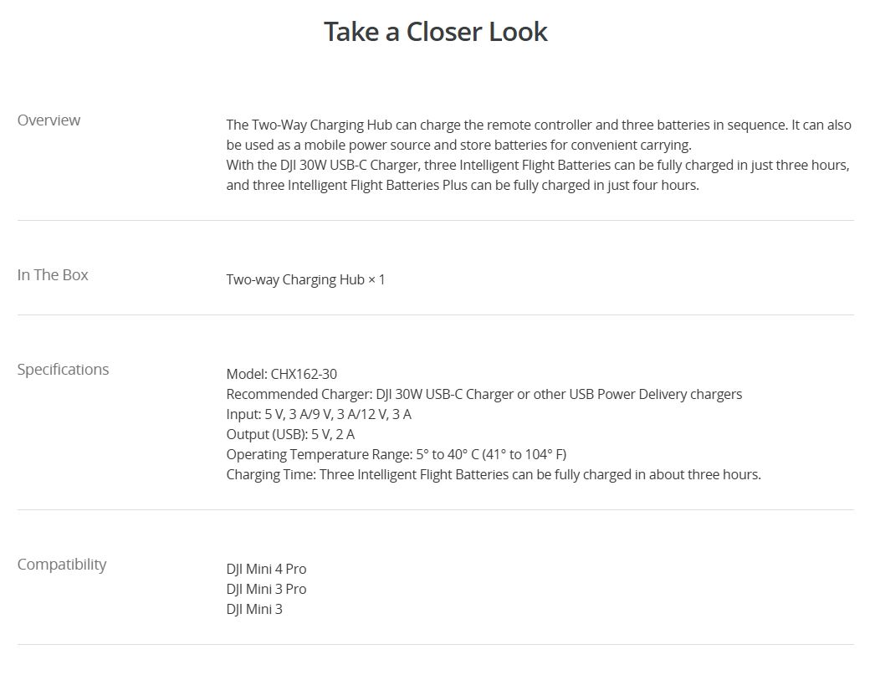
Task: Click the line starting "The Two-Way Charging Hub"
Action: 538,125
